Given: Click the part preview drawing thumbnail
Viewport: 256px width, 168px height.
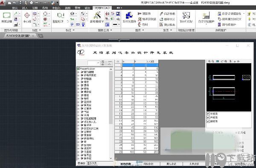Looking at the screenshot, I should (229, 87).
